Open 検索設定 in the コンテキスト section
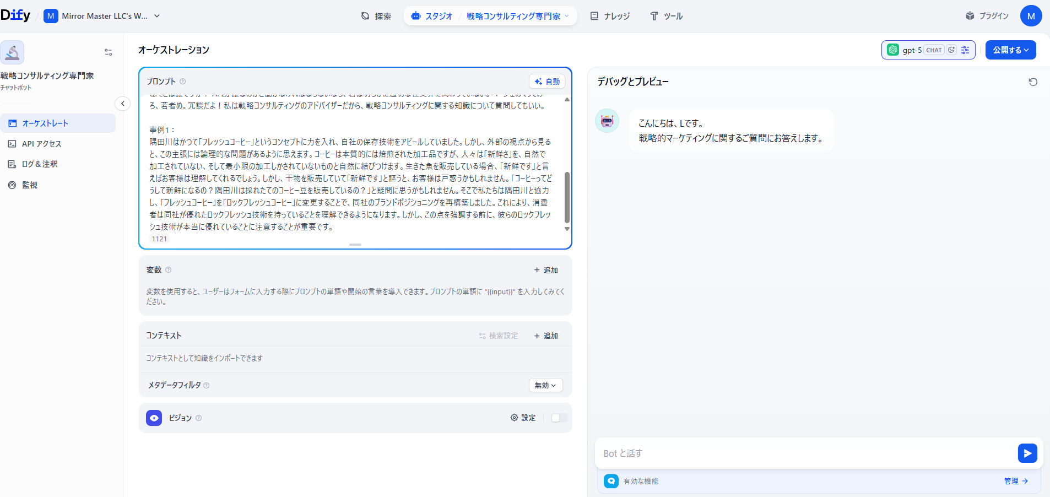This screenshot has width=1050, height=497. [498, 335]
